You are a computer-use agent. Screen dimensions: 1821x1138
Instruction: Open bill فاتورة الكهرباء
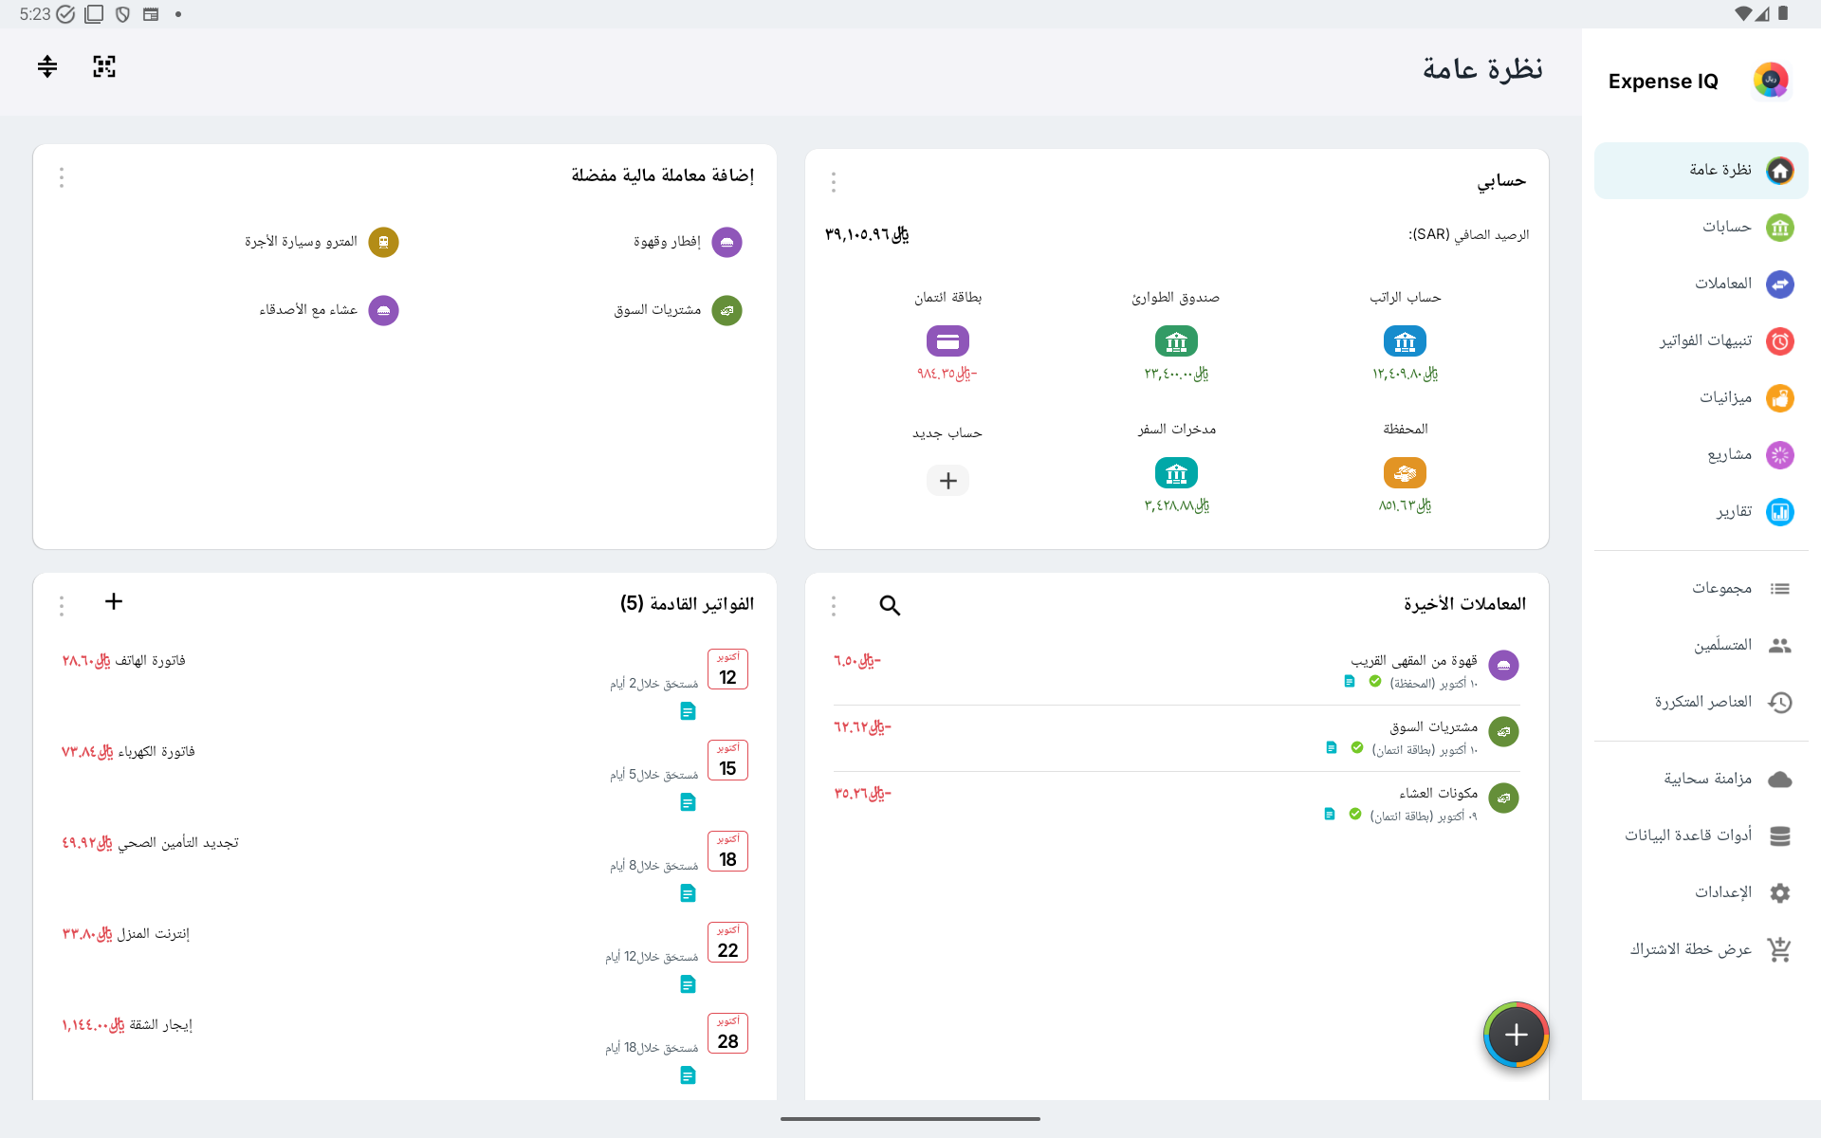[405, 776]
